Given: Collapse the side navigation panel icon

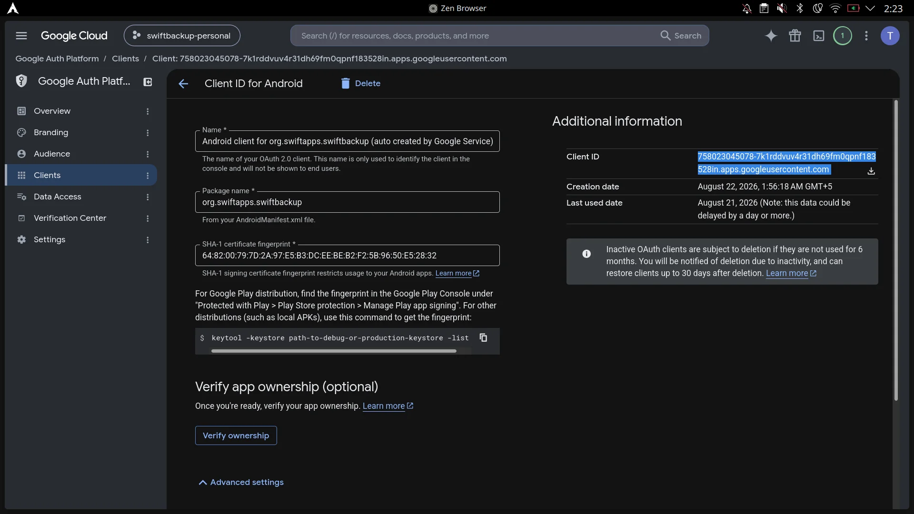Looking at the screenshot, I should click(x=148, y=82).
